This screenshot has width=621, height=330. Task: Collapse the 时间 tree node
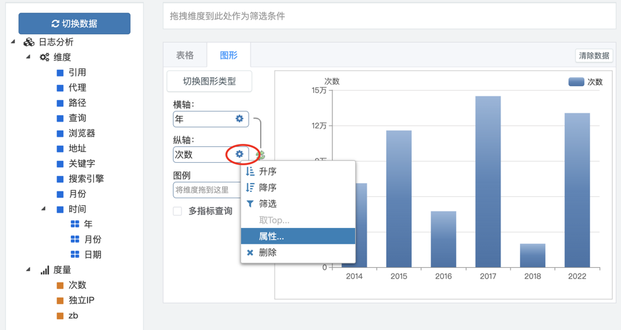pos(43,209)
